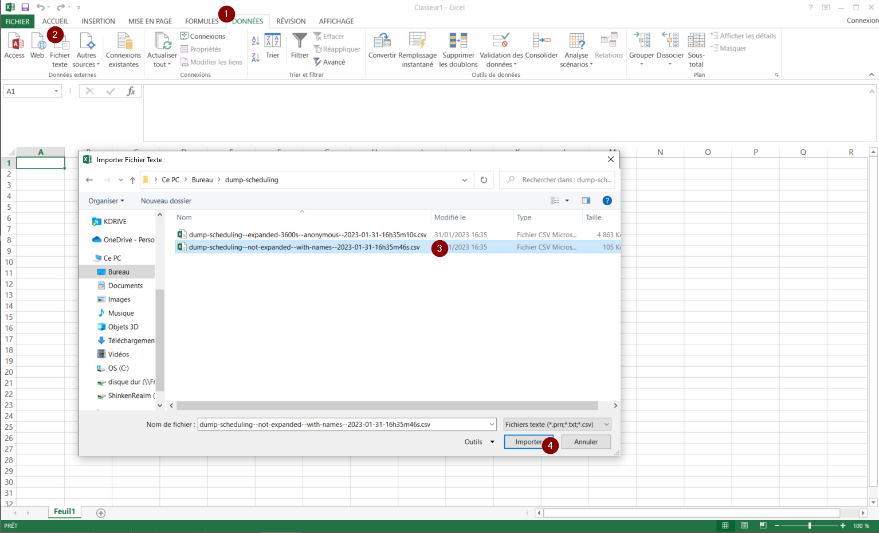Switch to the FORMULES tab
This screenshot has height=533, width=879.
coord(202,21)
